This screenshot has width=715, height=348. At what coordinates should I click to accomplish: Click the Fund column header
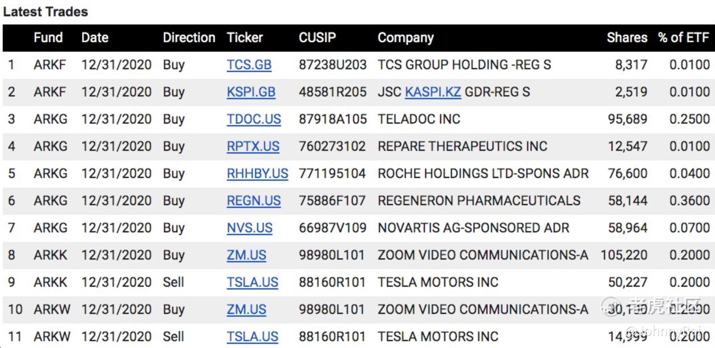48,37
